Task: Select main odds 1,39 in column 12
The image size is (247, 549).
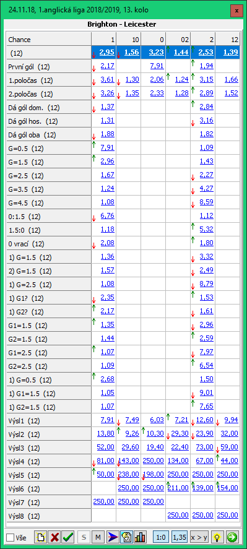Action: coord(230,53)
